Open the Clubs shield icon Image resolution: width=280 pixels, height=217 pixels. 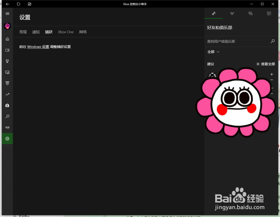tap(7, 83)
